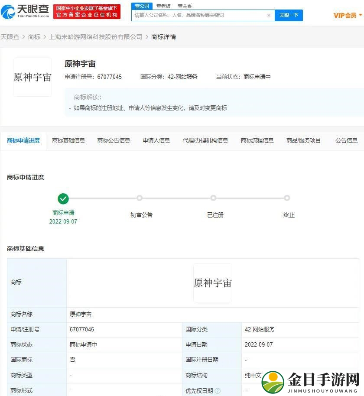Click the green checkmark progress step
This screenshot has height=396, width=364.
[63, 198]
